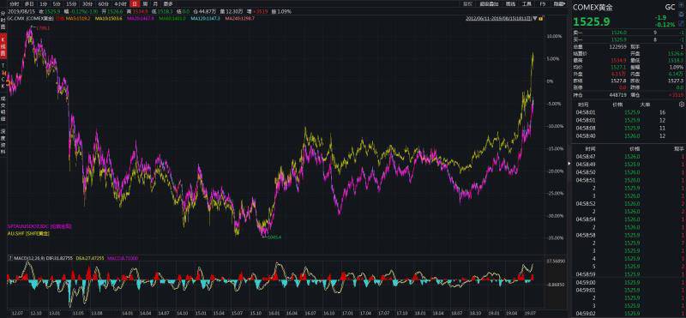Click the MA240 moving average label
Viewport: 686px width, 318px height.
click(x=239, y=19)
